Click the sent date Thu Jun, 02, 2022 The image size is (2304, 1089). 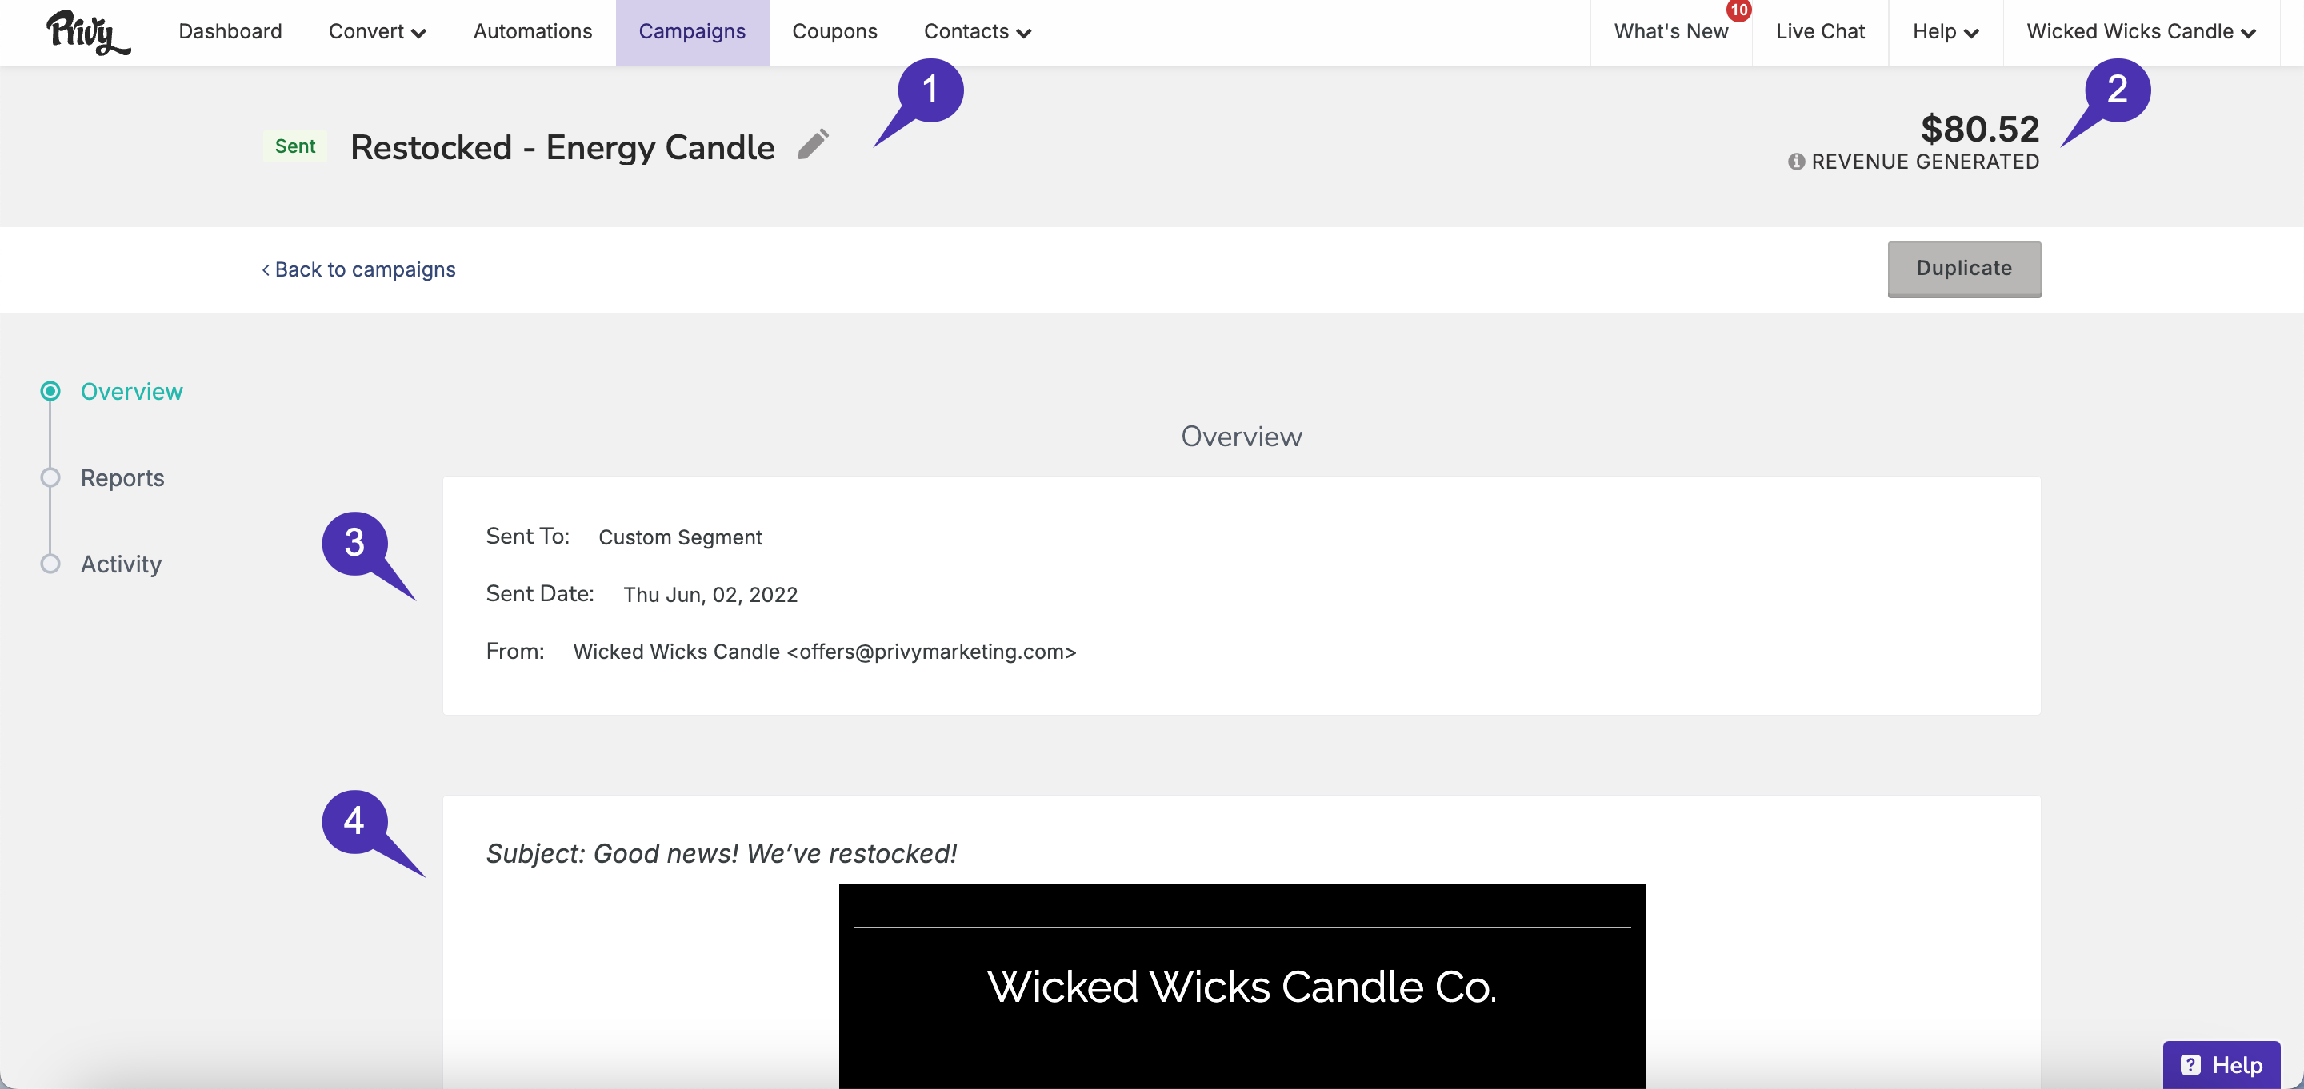pyautogui.click(x=710, y=596)
